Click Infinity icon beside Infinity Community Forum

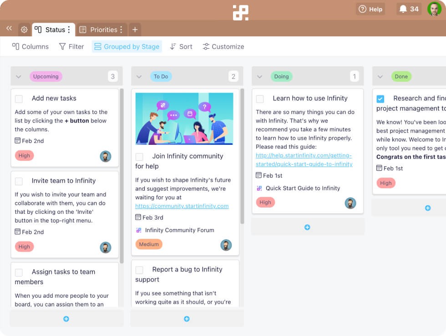pos(139,230)
